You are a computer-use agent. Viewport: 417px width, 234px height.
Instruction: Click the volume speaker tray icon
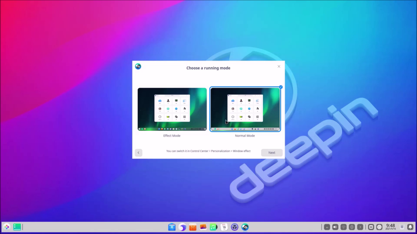click(335, 227)
